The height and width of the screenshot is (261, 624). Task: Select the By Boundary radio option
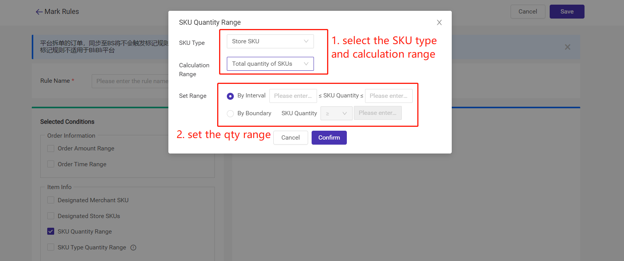tap(230, 114)
